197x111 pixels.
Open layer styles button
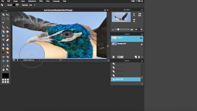click(x=122, y=57)
